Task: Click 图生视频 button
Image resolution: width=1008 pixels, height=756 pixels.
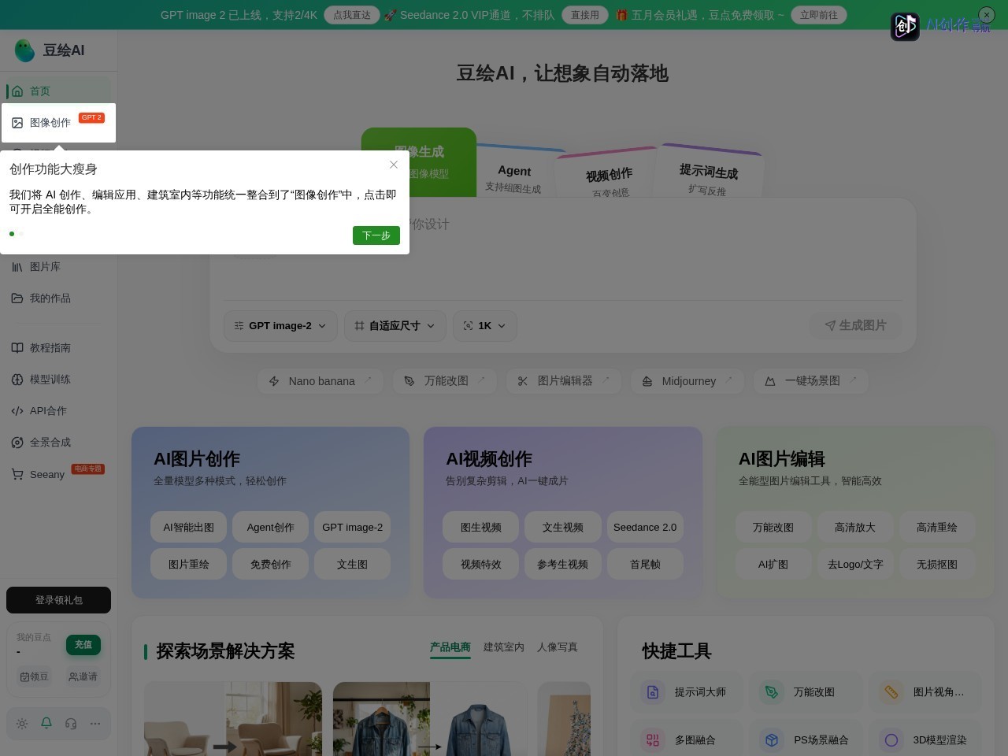Action: [x=481, y=528]
